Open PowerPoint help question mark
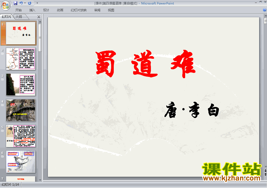This screenshot has width=267, height=188. 265,10
